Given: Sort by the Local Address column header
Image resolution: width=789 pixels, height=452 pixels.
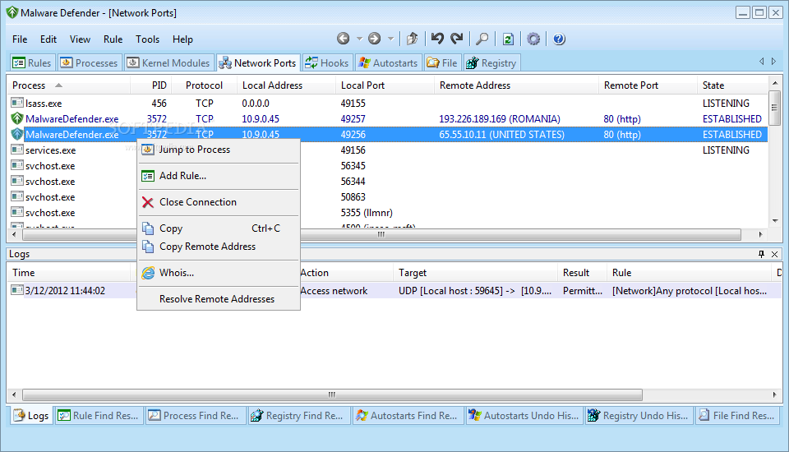Looking at the screenshot, I should pyautogui.click(x=286, y=85).
